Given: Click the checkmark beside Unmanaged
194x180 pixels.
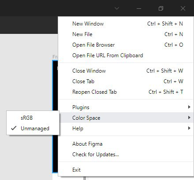Looking at the screenshot, I should tap(14, 128).
